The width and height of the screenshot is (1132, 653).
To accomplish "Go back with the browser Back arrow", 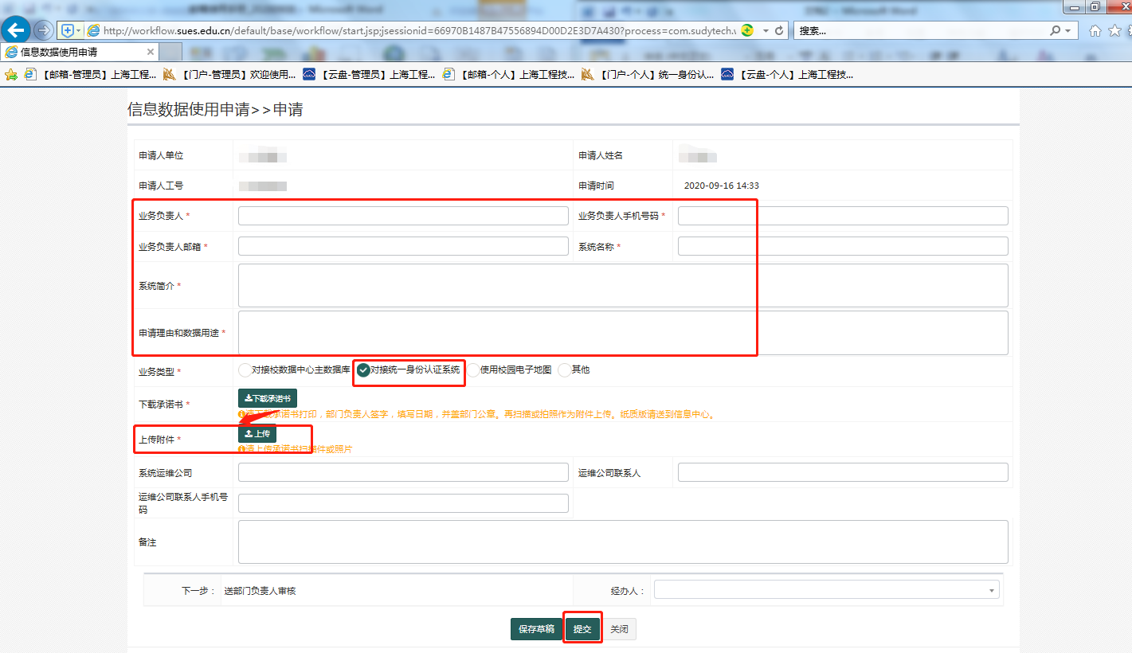I will (15, 30).
